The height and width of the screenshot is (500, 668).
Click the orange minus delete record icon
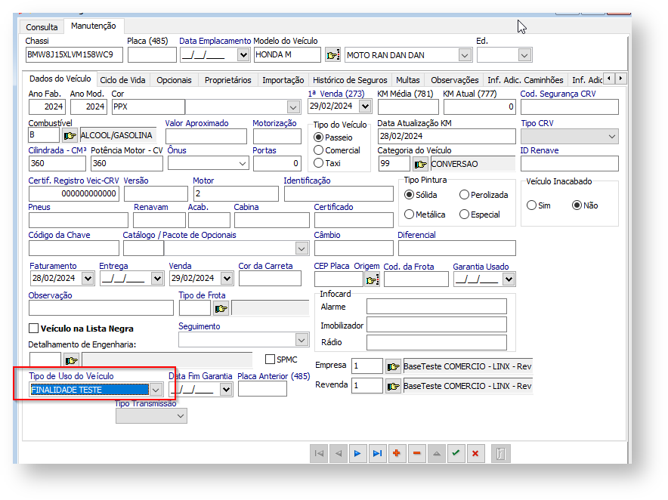click(416, 453)
